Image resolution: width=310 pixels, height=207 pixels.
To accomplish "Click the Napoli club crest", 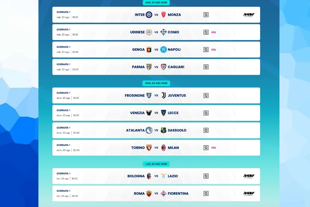I will (x=163, y=49).
